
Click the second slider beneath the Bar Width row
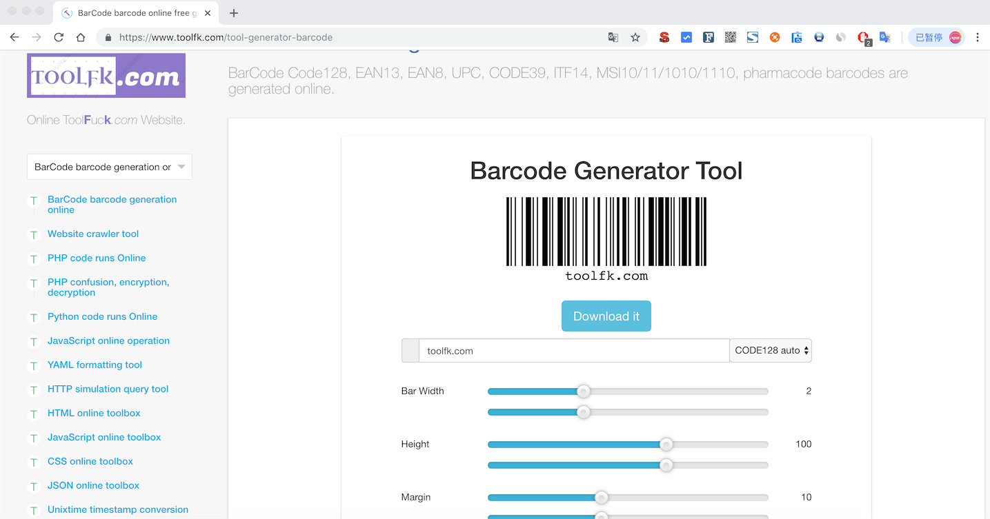point(628,412)
